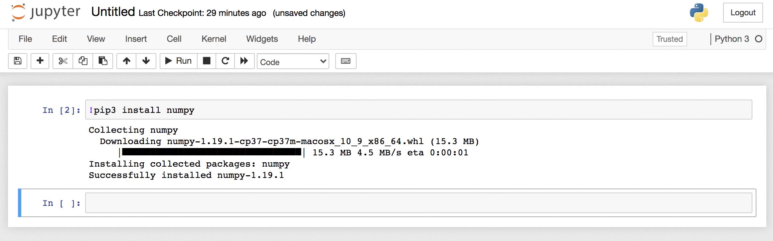The width and height of the screenshot is (773, 241).
Task: View the Trusted notebook status
Action: pos(669,39)
